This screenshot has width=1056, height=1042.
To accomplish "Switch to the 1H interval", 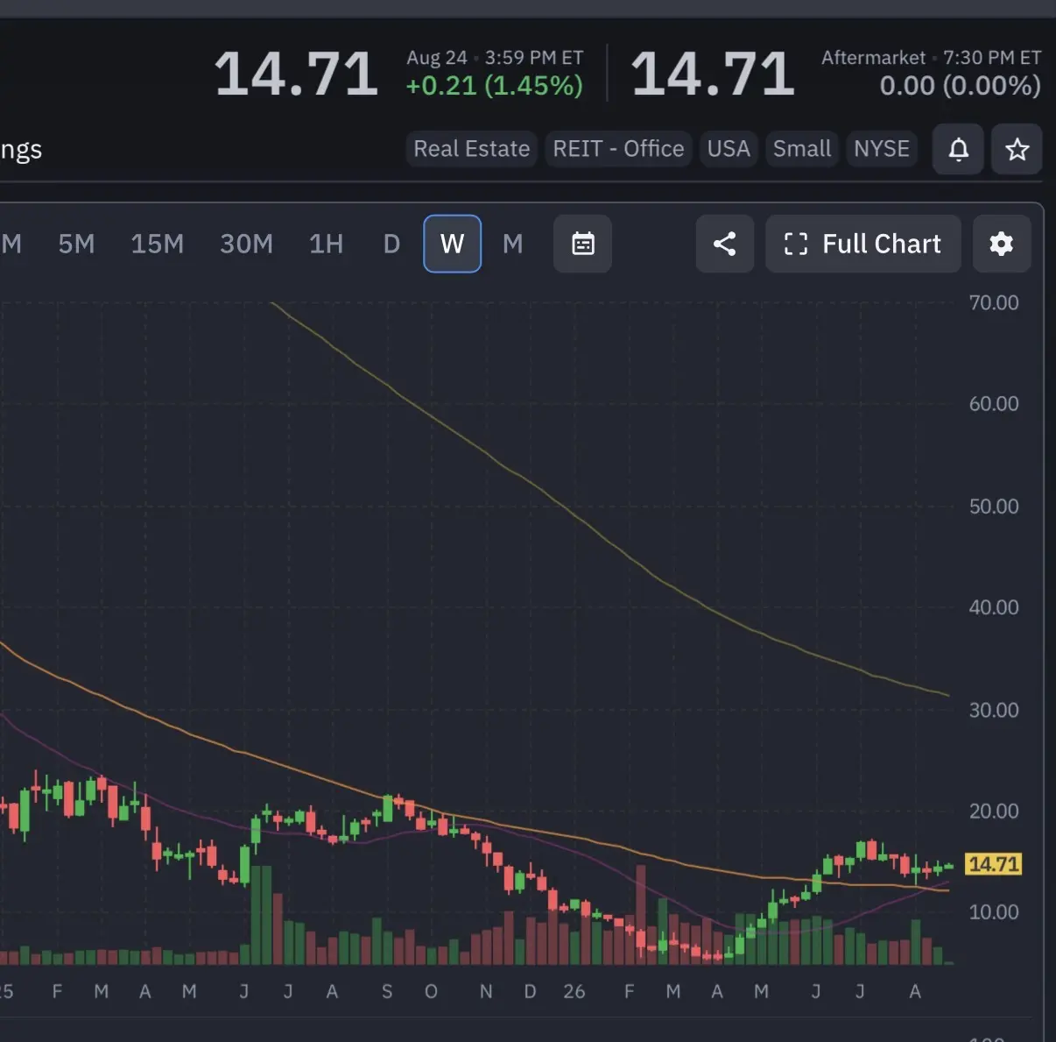I will 326,244.
